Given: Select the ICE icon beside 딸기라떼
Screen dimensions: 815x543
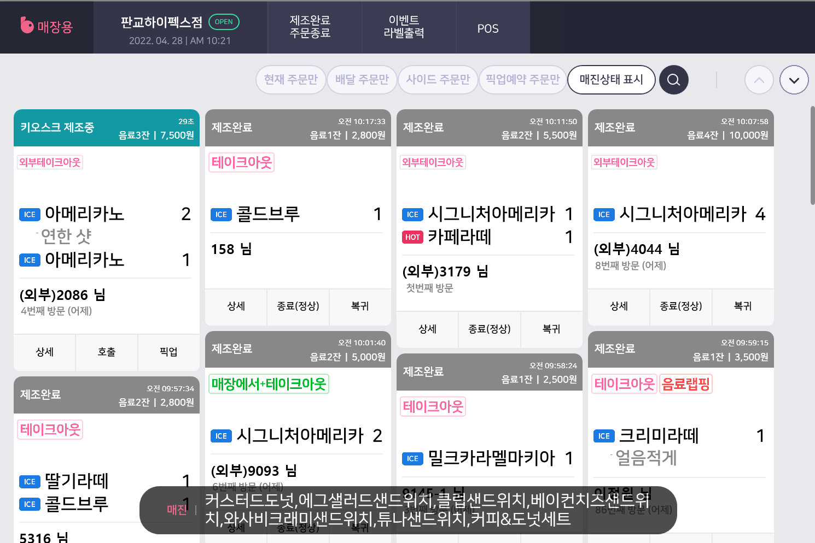Looking at the screenshot, I should pos(30,481).
